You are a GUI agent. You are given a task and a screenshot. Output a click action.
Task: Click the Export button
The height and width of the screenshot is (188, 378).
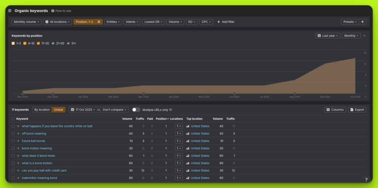coord(357,110)
